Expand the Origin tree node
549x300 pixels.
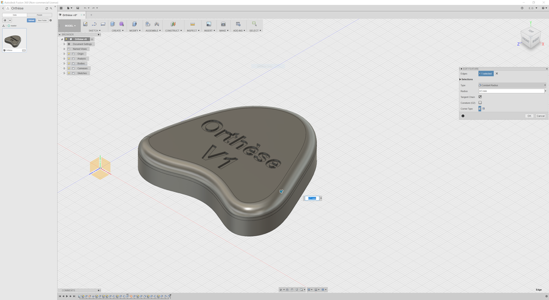click(x=64, y=54)
